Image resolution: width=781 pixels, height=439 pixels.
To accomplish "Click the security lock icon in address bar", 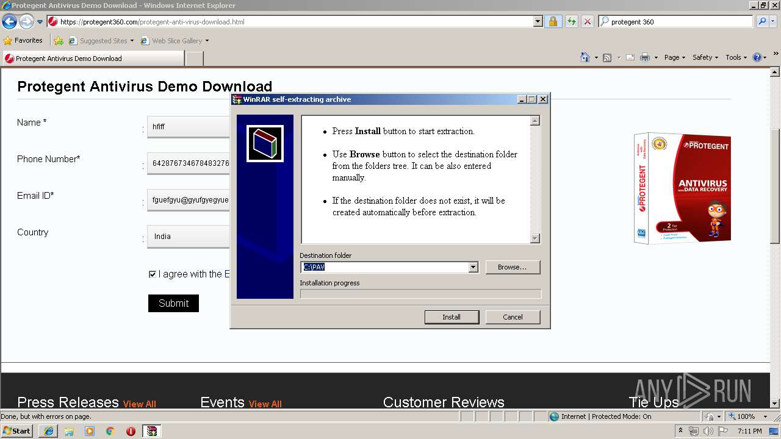I will tap(553, 22).
